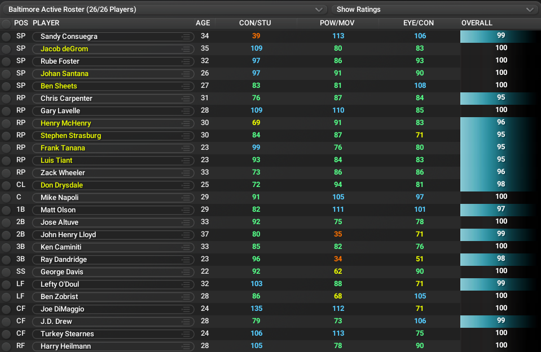Select the round toggle for Rube Foster
This screenshot has height=352, width=541.
[6, 61]
